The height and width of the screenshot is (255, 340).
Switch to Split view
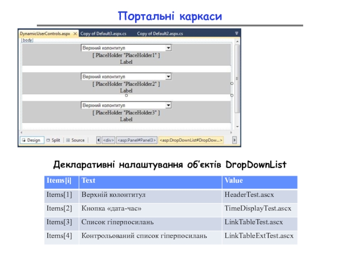[x=54, y=140]
